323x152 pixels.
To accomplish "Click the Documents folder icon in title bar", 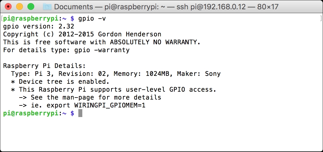I will 47,6.
